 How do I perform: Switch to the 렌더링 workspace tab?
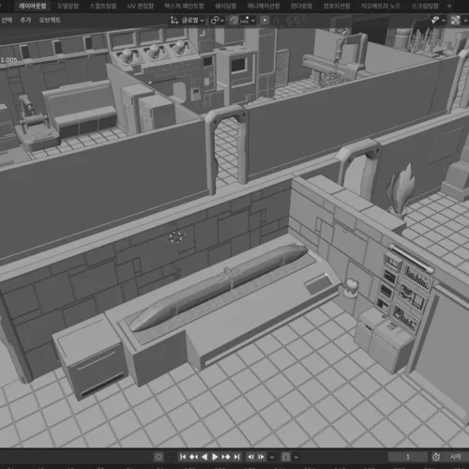pyautogui.click(x=301, y=6)
